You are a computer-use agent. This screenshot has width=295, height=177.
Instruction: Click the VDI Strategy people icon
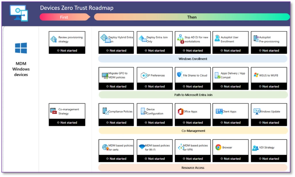click(256, 148)
